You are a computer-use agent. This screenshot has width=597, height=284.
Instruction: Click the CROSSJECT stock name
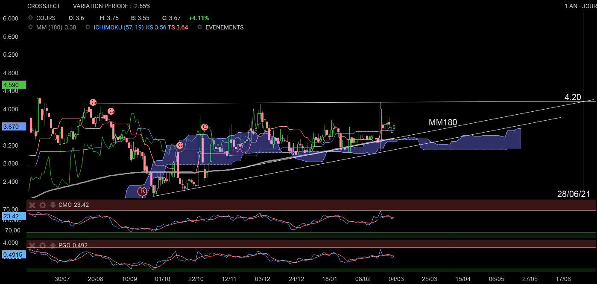[44, 6]
